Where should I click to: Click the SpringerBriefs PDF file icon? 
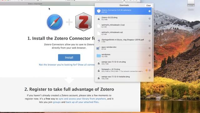click(x=99, y=41)
